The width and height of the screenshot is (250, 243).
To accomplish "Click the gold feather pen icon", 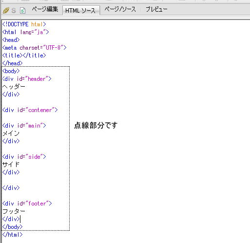I will click(x=6, y=11).
